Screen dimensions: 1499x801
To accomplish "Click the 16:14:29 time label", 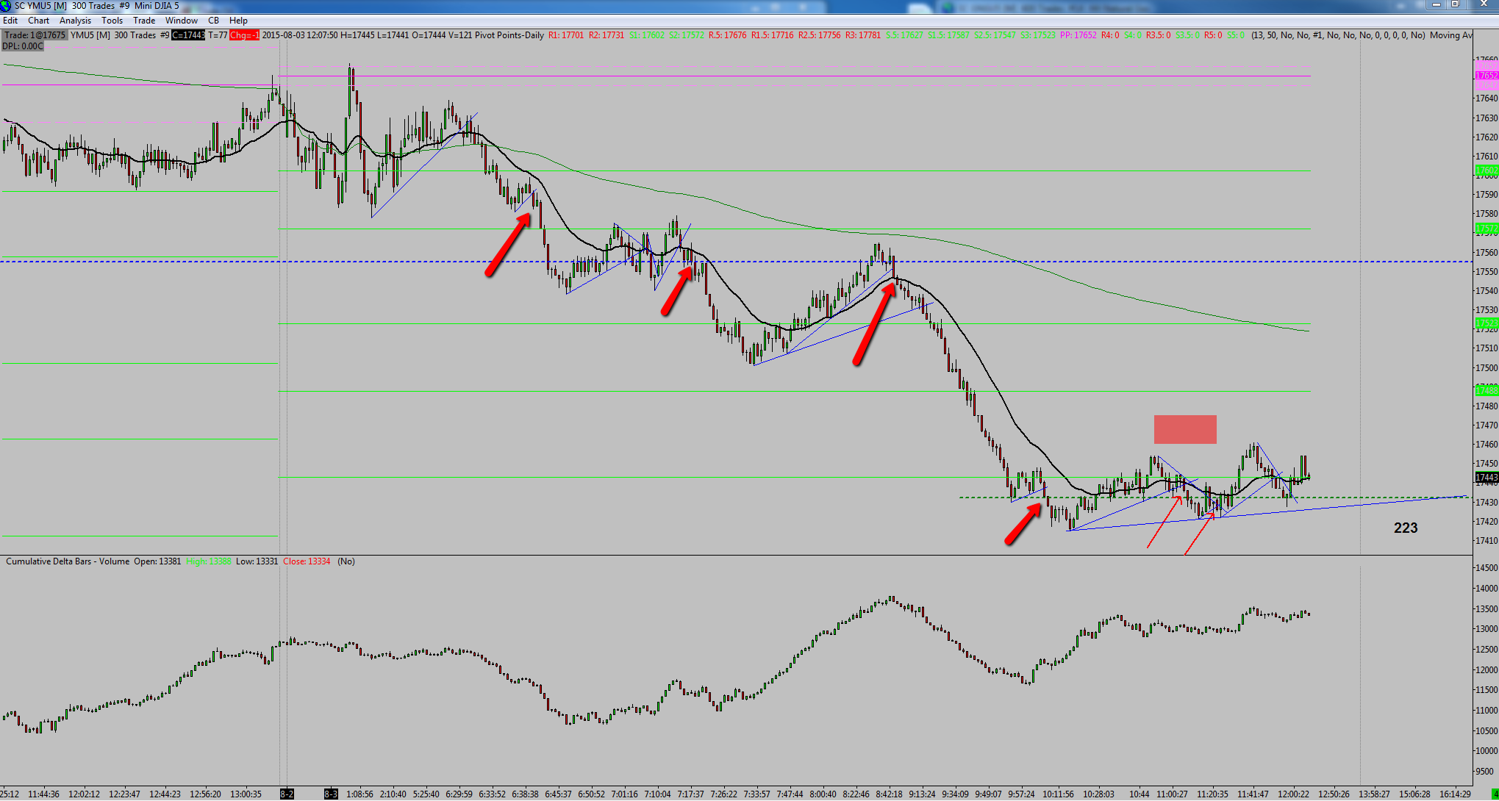I will pos(1456,794).
